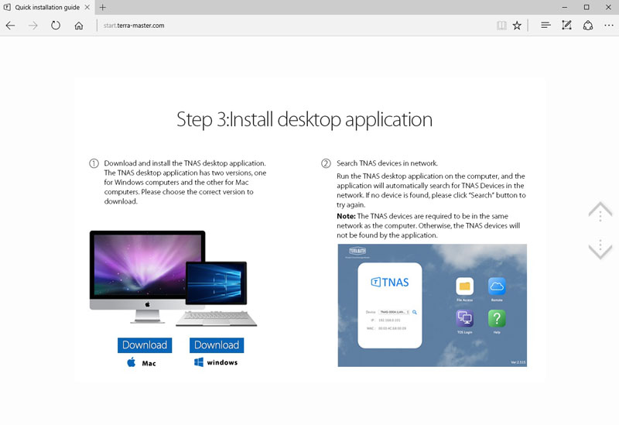Click the iMac and laptop image
This screenshot has height=425, width=619.
tap(173, 279)
